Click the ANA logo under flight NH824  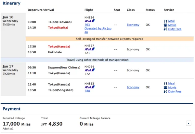point(90,21)
